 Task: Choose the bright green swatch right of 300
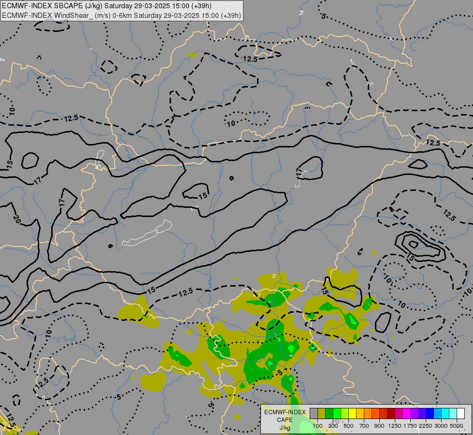click(337, 413)
